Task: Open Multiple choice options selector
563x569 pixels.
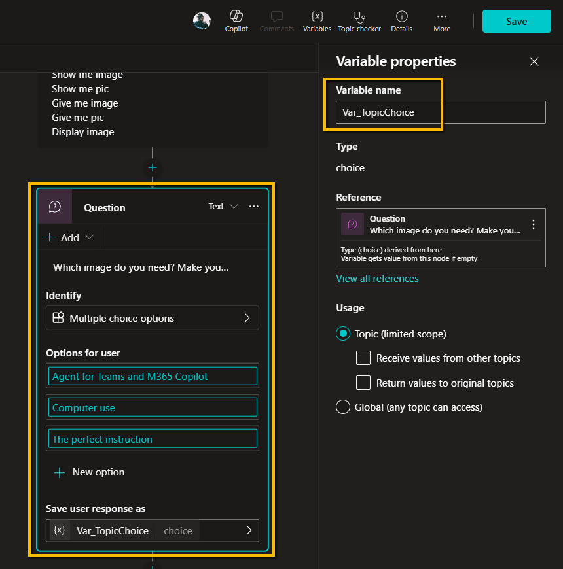Action: click(153, 318)
